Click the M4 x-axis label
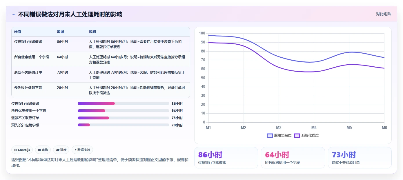 click(x=314, y=128)
